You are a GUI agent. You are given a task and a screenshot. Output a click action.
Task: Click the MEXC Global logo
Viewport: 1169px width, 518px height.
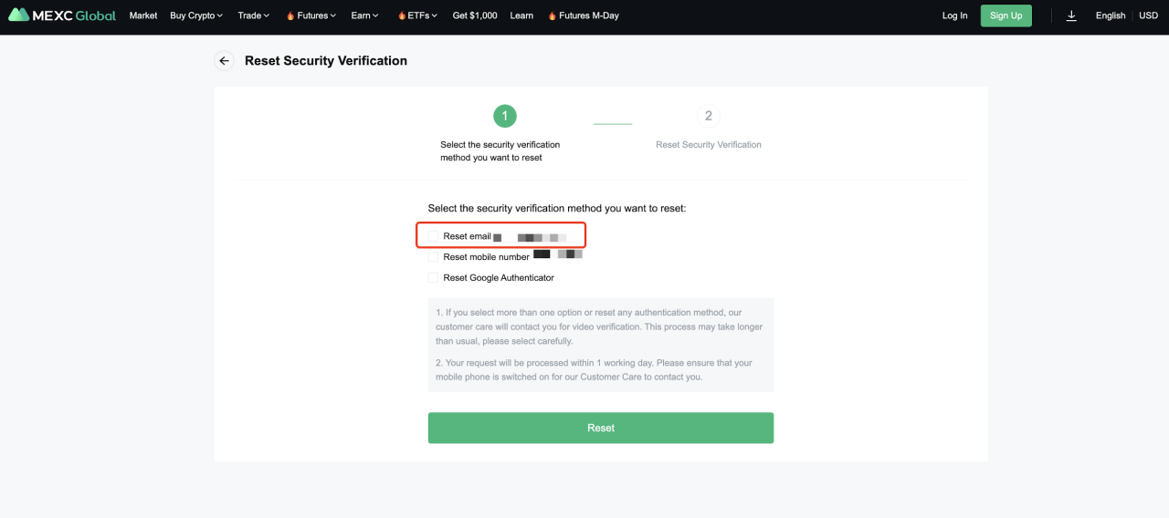click(62, 16)
